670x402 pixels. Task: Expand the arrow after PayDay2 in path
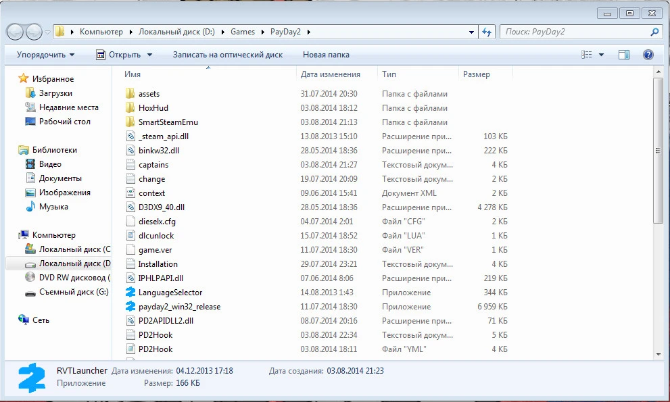pos(308,32)
